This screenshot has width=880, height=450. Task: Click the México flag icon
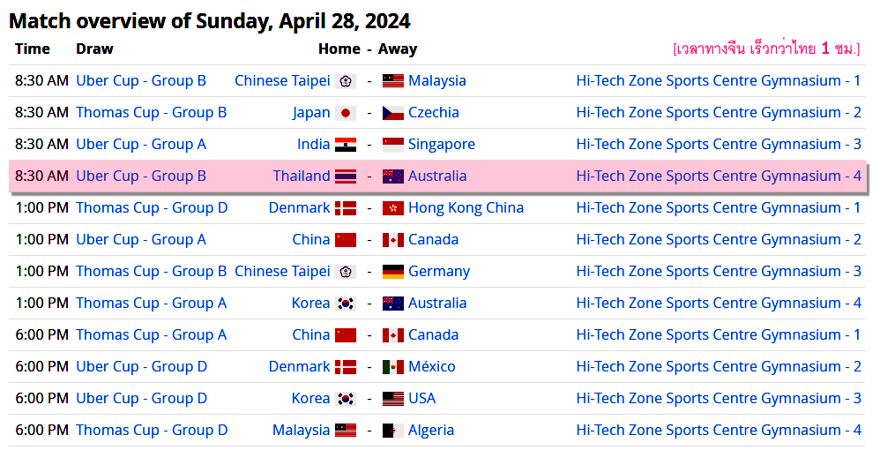(393, 367)
